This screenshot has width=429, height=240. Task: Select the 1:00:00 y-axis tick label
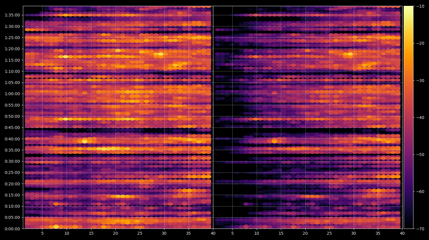(12, 94)
